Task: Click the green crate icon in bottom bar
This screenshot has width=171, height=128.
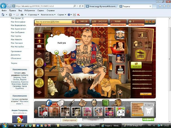Action: 106,103
